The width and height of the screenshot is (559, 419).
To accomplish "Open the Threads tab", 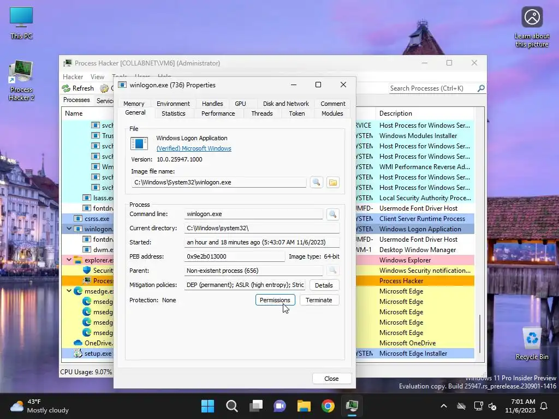I will coord(262,113).
